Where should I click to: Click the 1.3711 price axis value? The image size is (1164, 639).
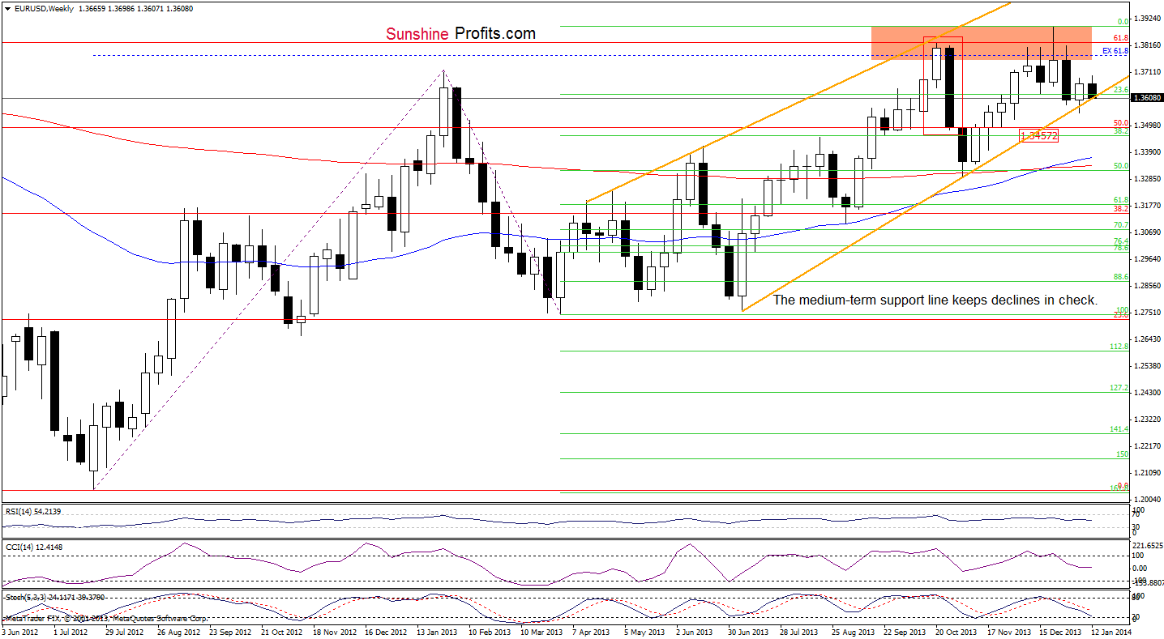[x=1147, y=71]
